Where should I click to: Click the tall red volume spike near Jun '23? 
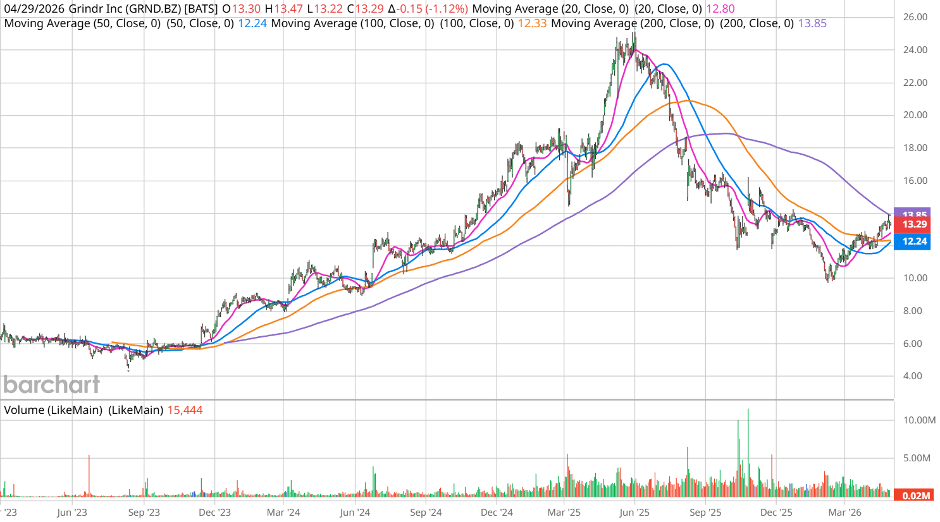[x=89, y=475]
